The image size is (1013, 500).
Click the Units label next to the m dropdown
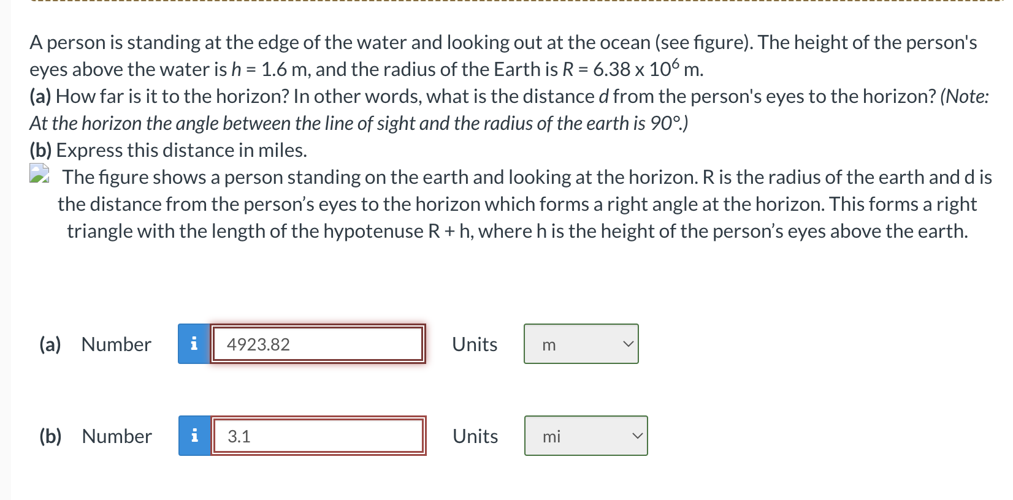(475, 344)
